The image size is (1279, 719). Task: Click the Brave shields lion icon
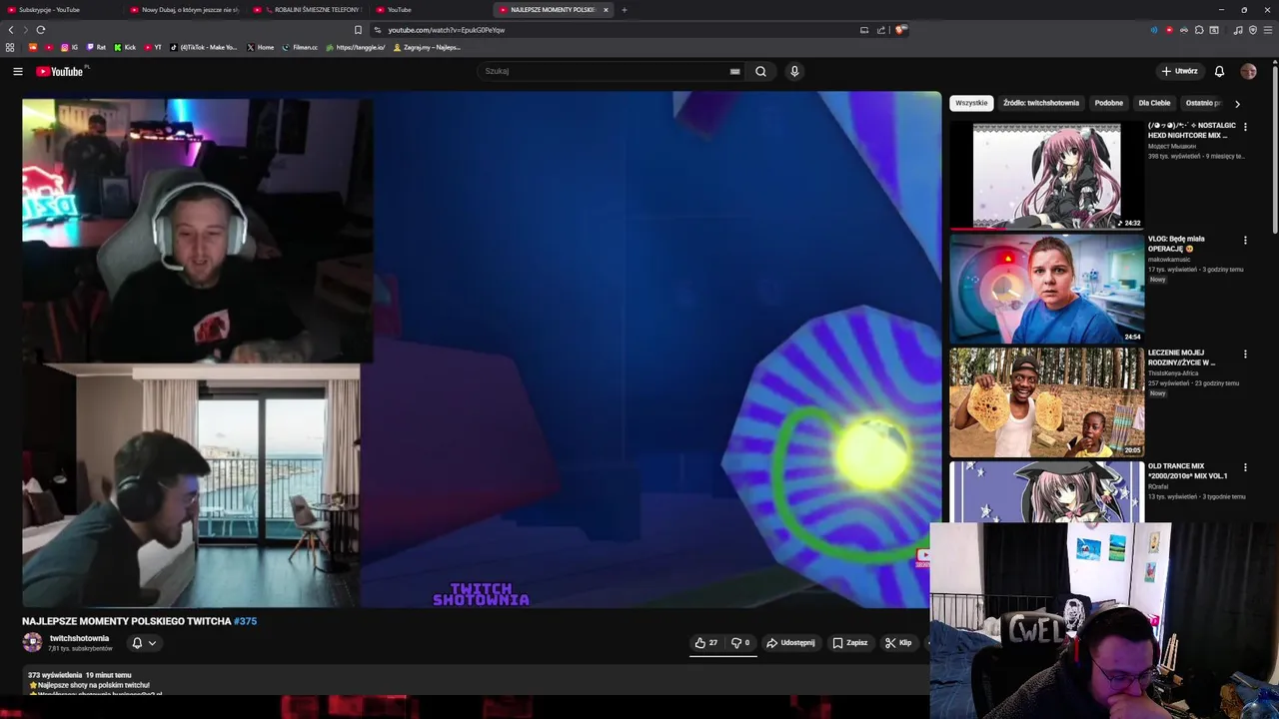pos(900,30)
